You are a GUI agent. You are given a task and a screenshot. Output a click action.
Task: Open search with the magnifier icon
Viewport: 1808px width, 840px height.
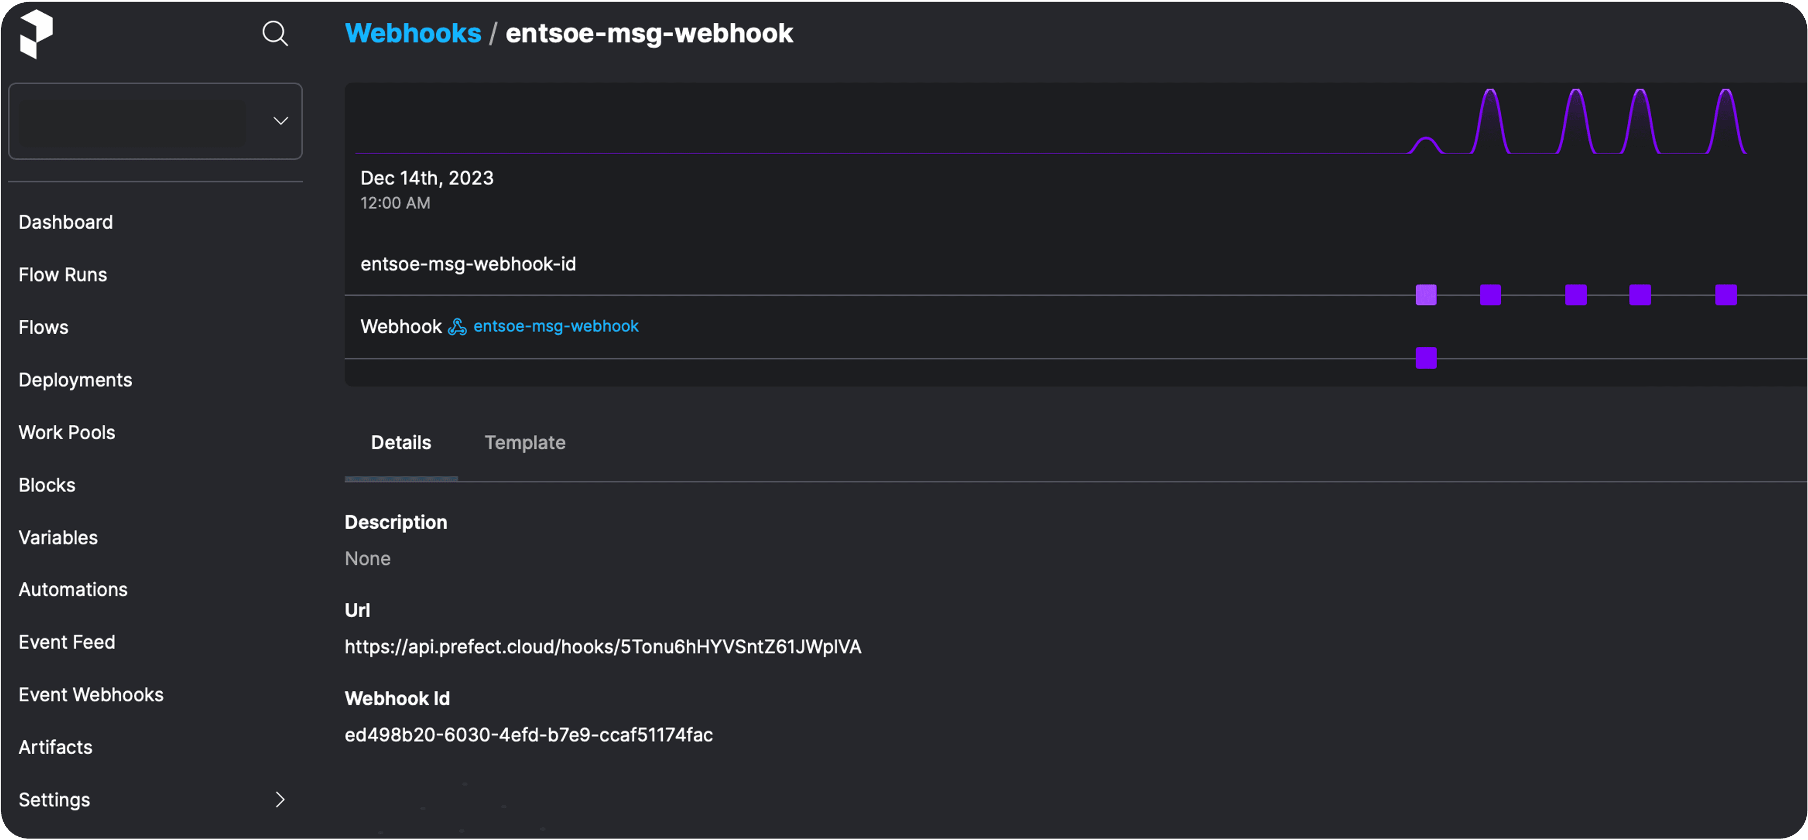tap(275, 34)
